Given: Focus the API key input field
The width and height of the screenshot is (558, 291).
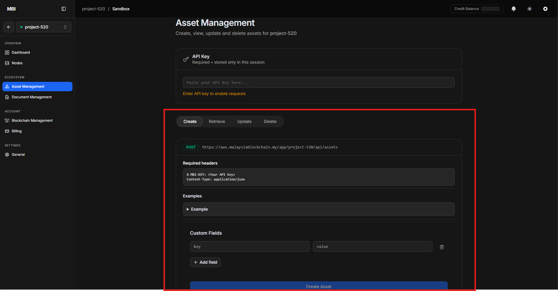Looking at the screenshot, I should click(x=319, y=83).
